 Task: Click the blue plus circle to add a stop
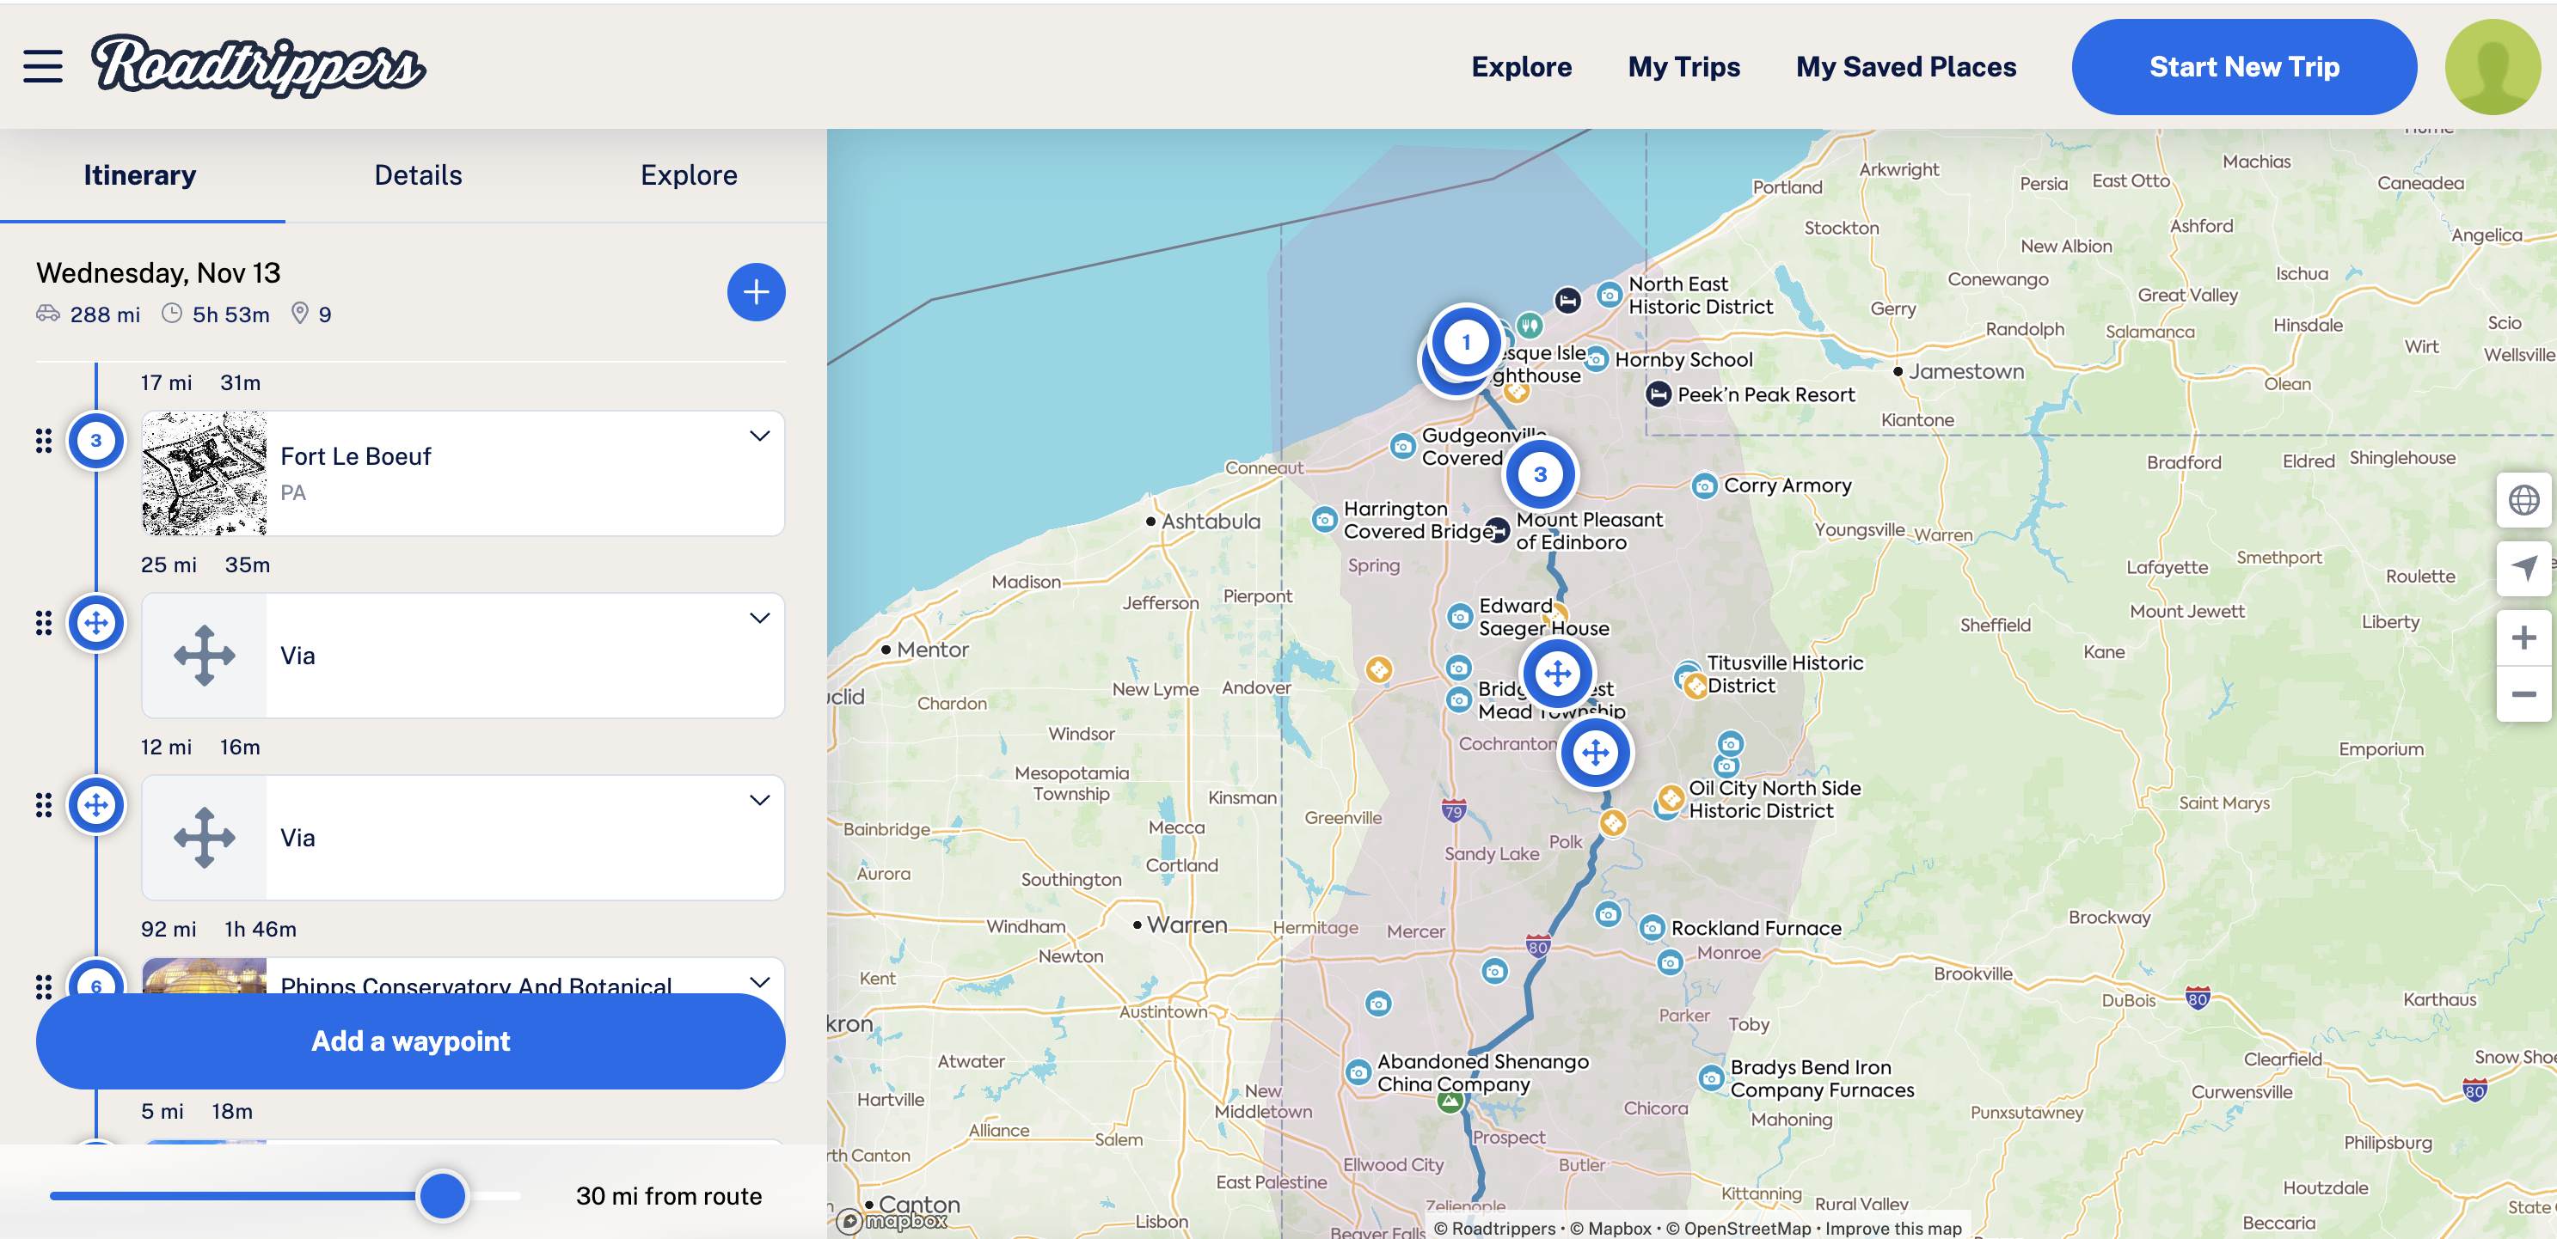(x=756, y=291)
